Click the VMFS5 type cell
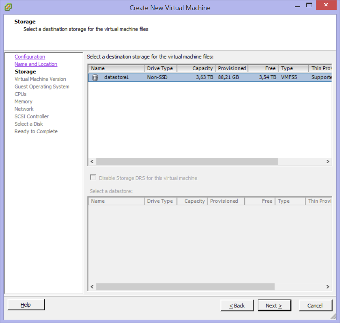 point(289,77)
